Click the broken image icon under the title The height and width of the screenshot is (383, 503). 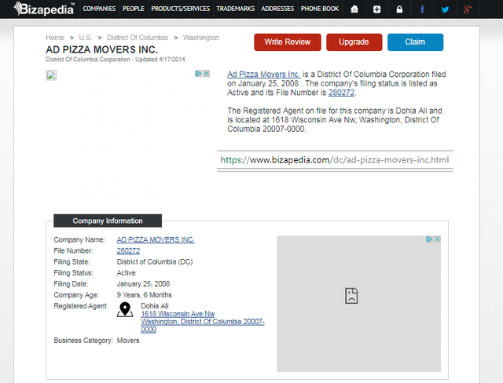[51, 75]
